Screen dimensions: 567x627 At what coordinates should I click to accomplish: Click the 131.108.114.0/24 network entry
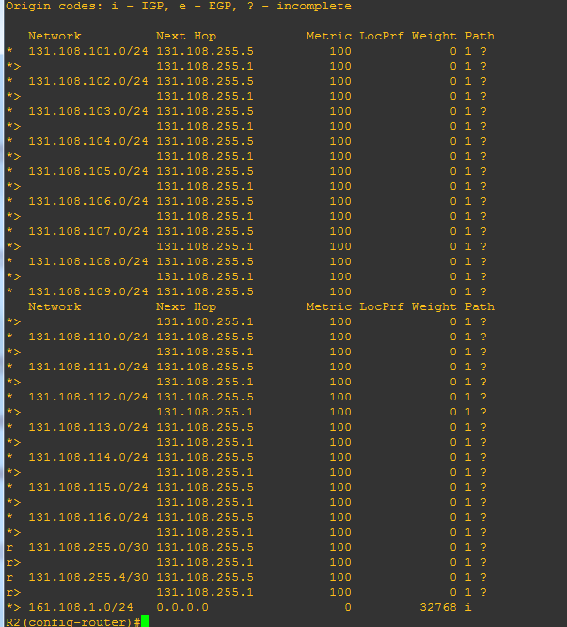click(x=88, y=457)
